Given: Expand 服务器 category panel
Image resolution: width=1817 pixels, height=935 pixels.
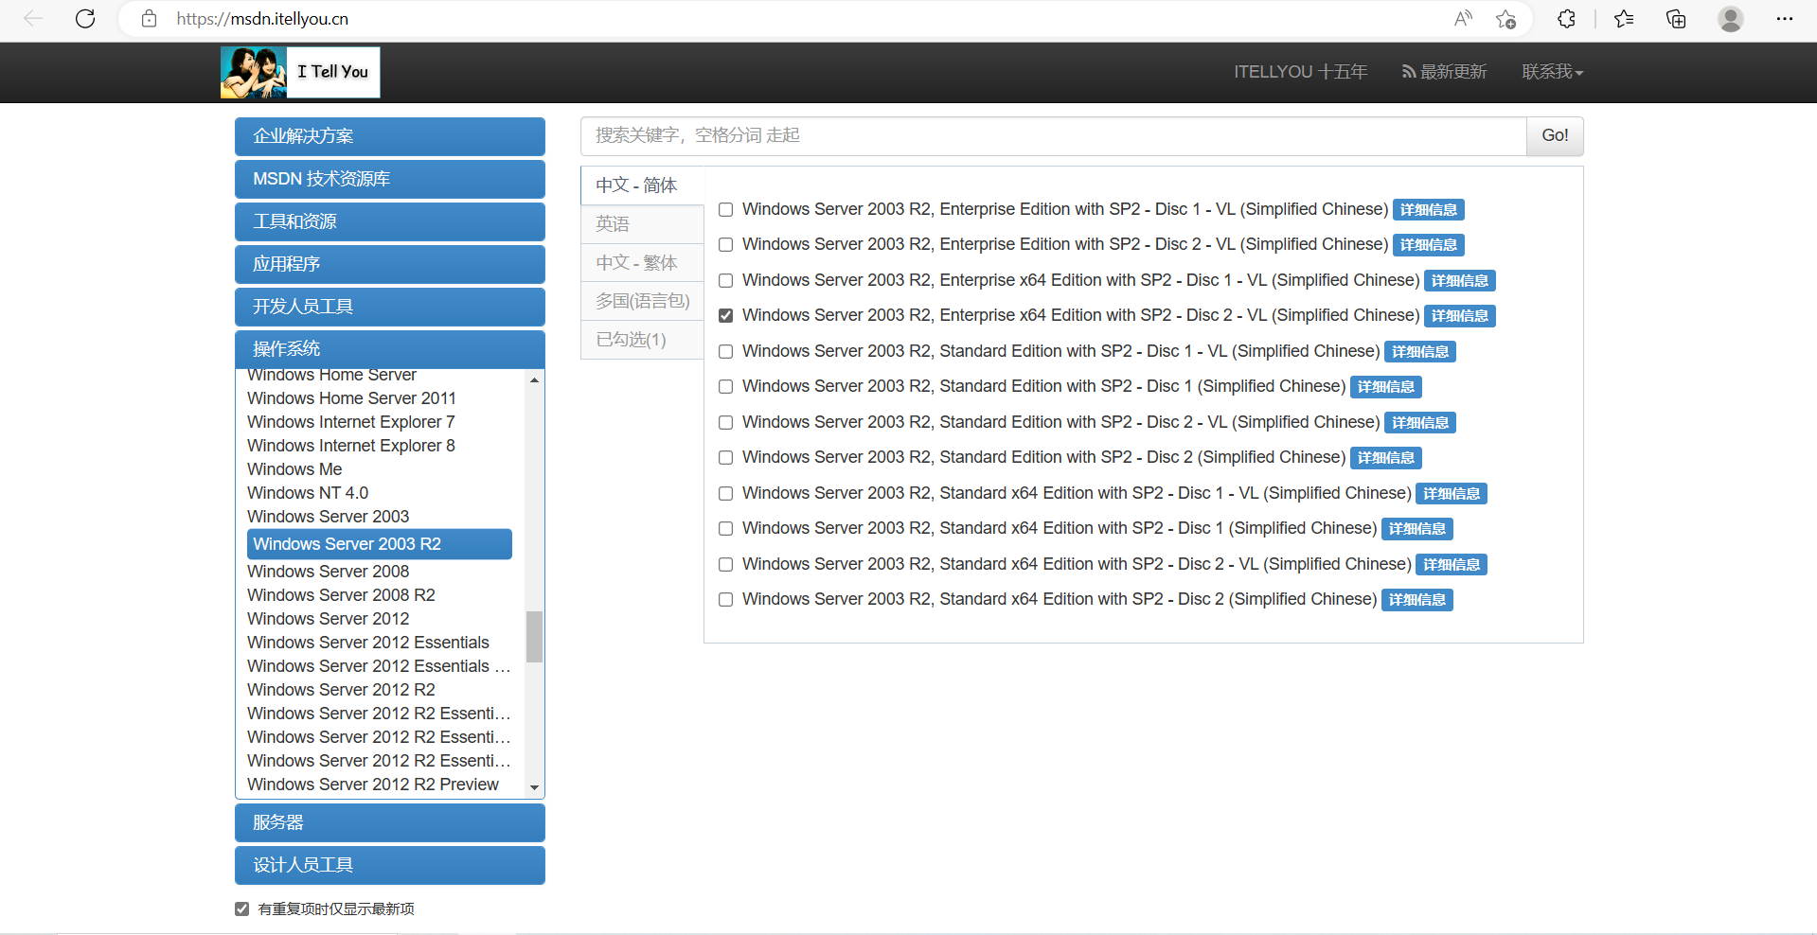Looking at the screenshot, I should coord(390,822).
